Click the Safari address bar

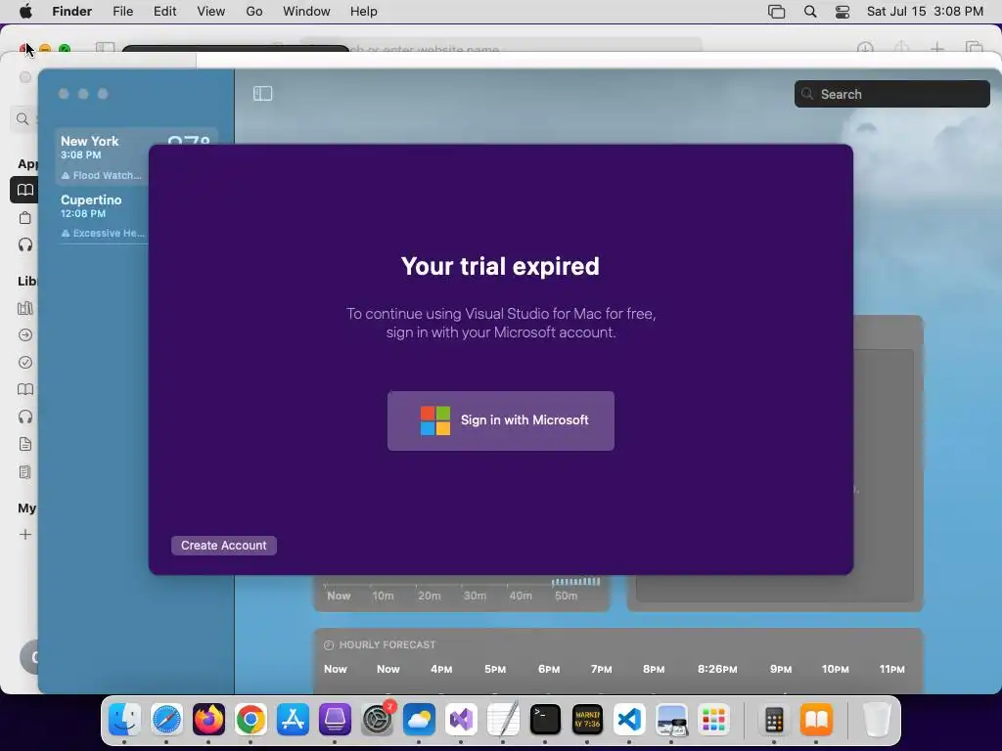coord(502,47)
